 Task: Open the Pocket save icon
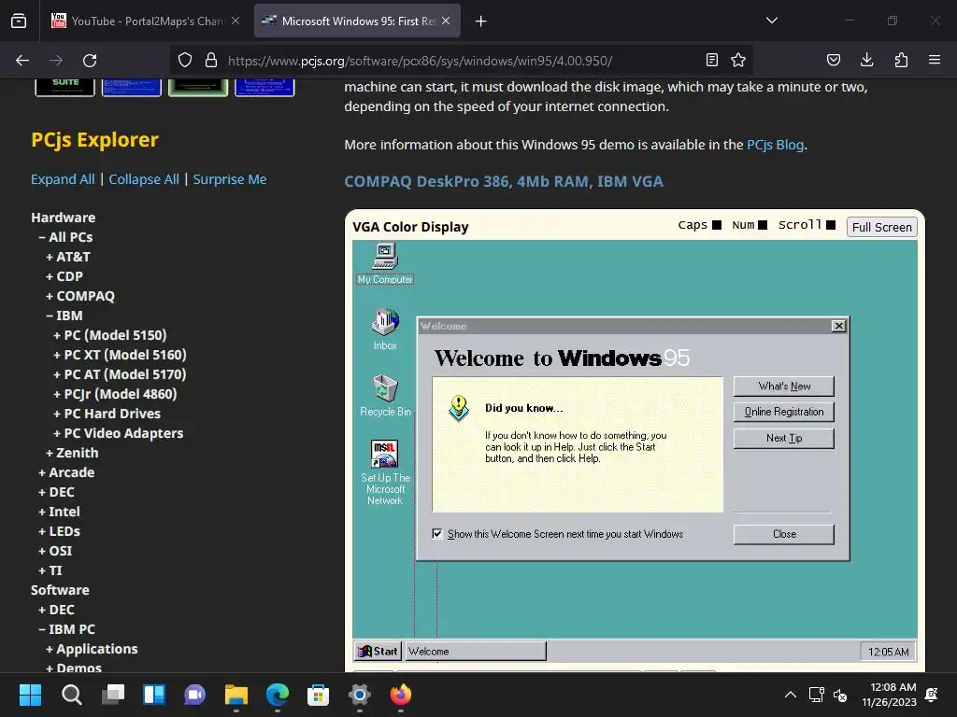point(833,61)
